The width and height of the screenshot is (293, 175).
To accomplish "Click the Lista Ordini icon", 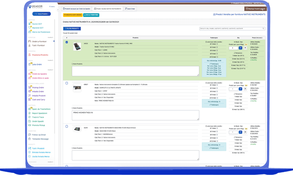I will point(29,64).
